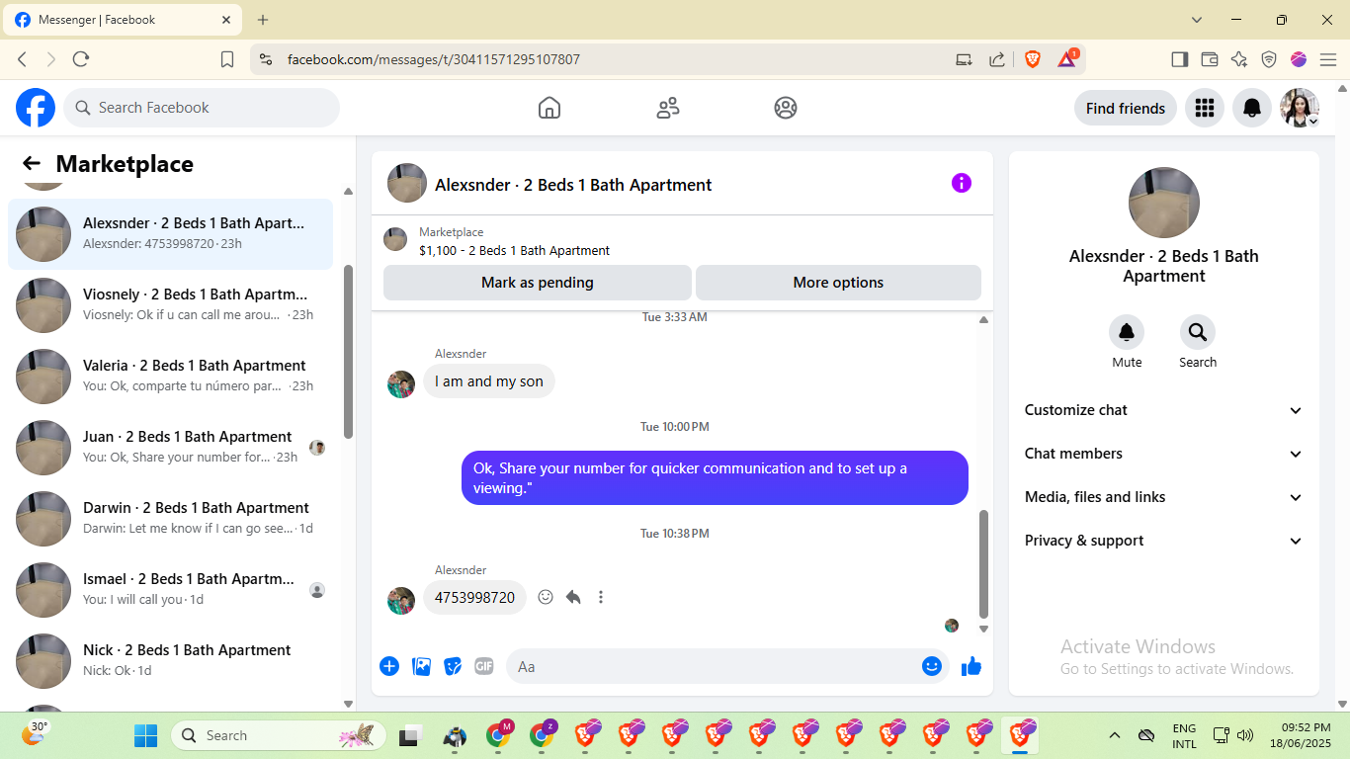Screen dimensions: 1350x759
Task: Open the account profile picture menu
Action: click(1300, 108)
